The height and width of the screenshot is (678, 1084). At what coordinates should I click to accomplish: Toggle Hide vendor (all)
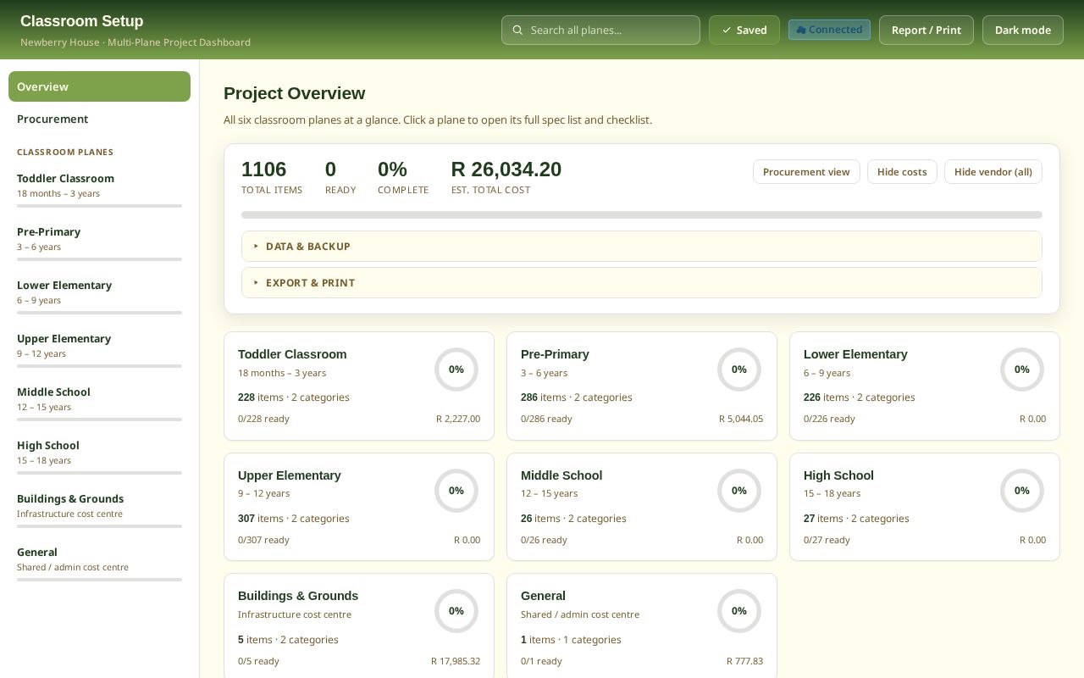(x=993, y=172)
